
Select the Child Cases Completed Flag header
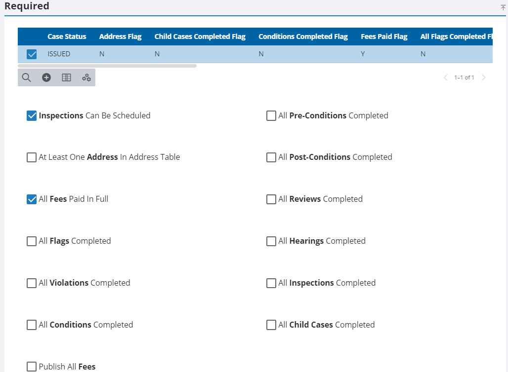(200, 37)
